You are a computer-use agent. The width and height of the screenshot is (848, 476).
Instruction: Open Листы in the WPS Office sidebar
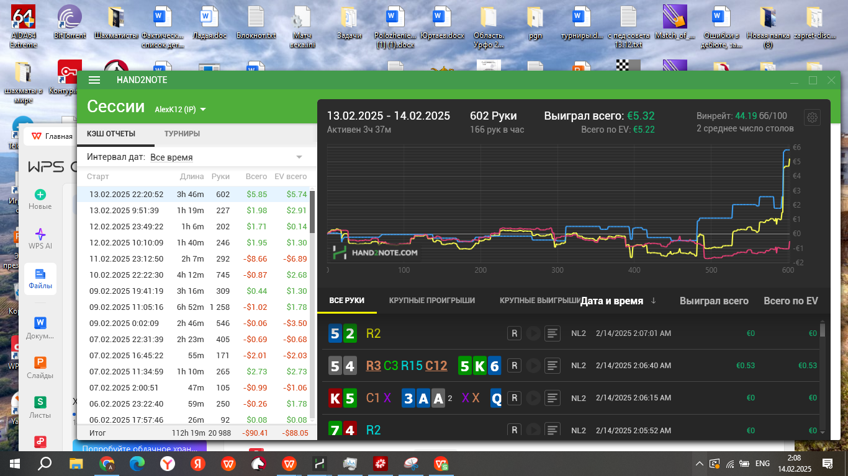(x=40, y=408)
